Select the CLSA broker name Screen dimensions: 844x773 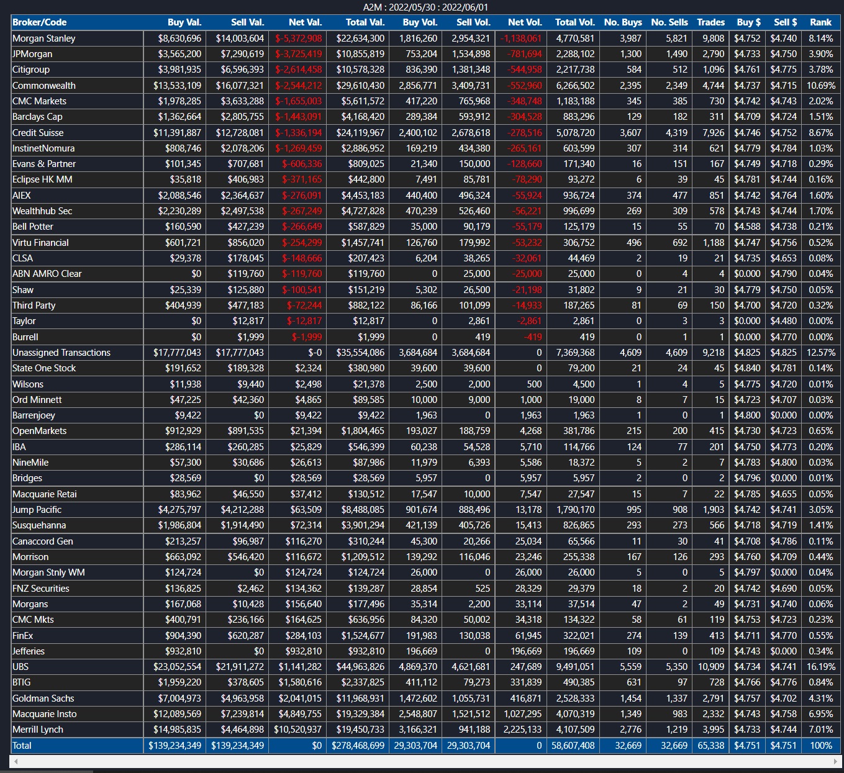[x=23, y=258]
